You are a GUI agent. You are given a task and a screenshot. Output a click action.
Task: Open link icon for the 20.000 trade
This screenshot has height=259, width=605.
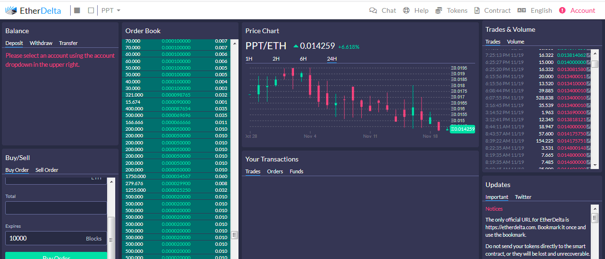[x=588, y=76]
